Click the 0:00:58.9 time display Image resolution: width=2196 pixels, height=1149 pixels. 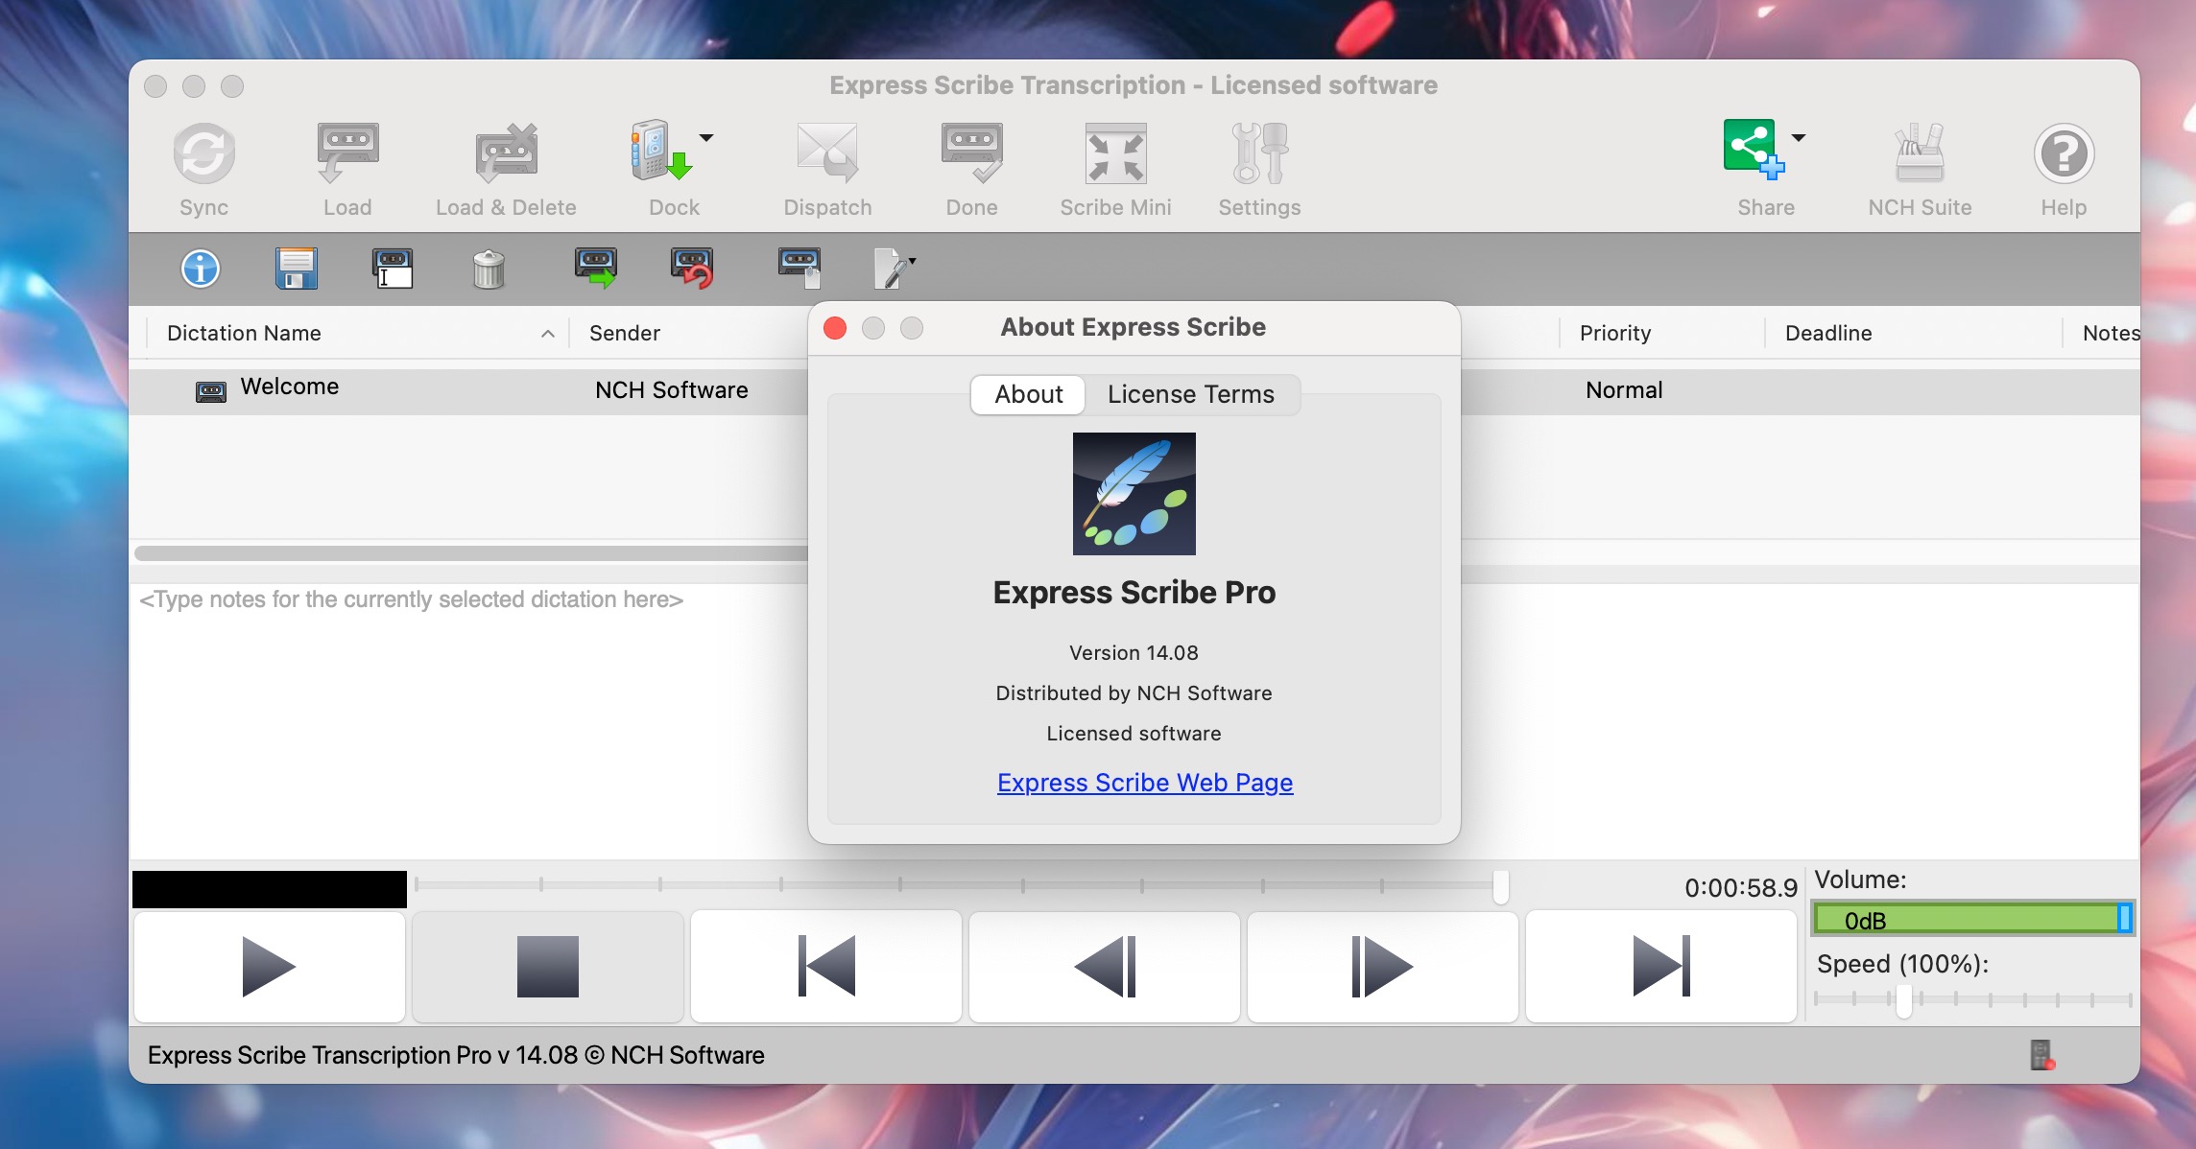pos(1740,888)
